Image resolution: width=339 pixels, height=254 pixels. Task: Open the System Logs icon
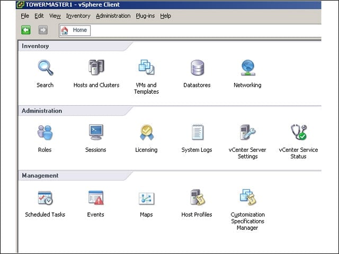pyautogui.click(x=198, y=132)
